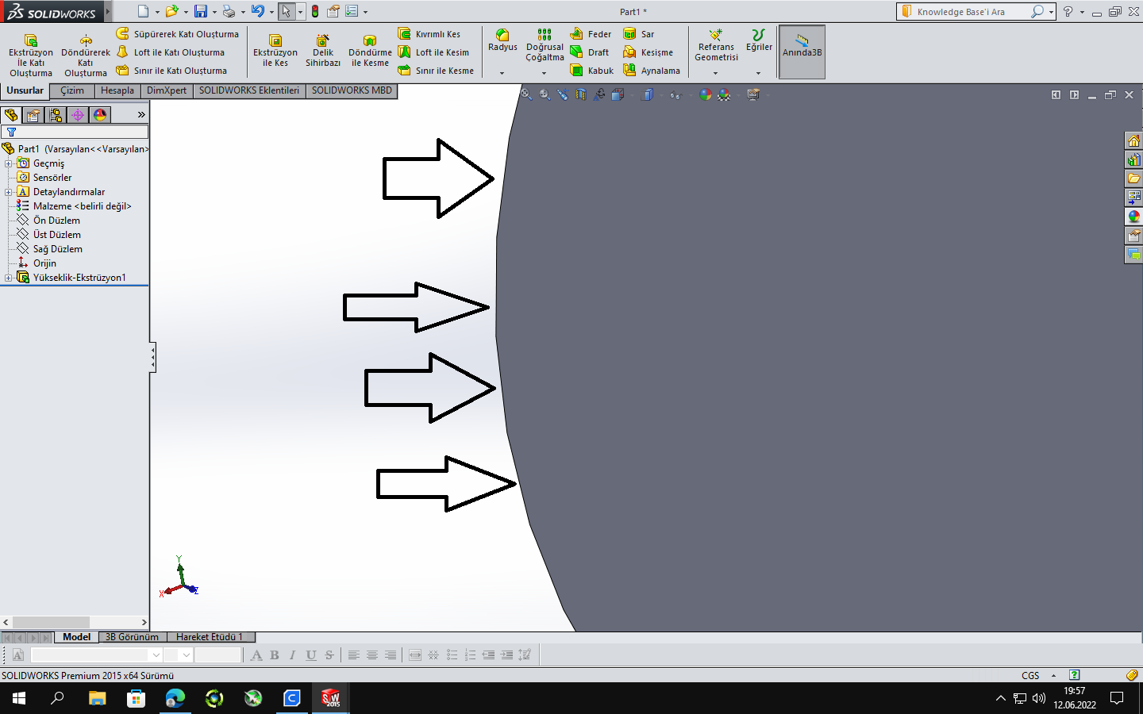Select Döndürerek Katı Oluşturma tool
The width and height of the screenshot is (1143, 714).
(86, 56)
